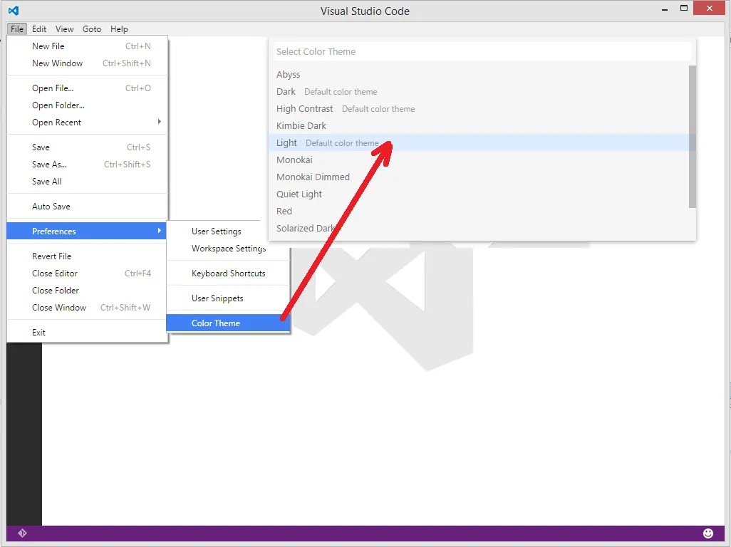Select Revert File menu entry
Image resolution: width=731 pixels, height=547 pixels.
coord(87,256)
